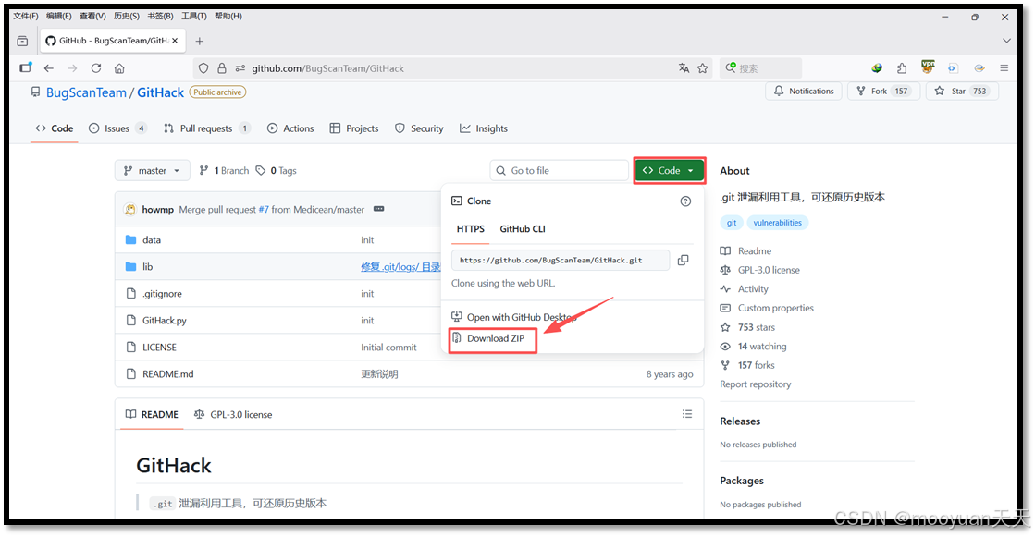This screenshot has height=537, width=1035.
Task: Open the 工具(T) menu
Action: coord(194,16)
